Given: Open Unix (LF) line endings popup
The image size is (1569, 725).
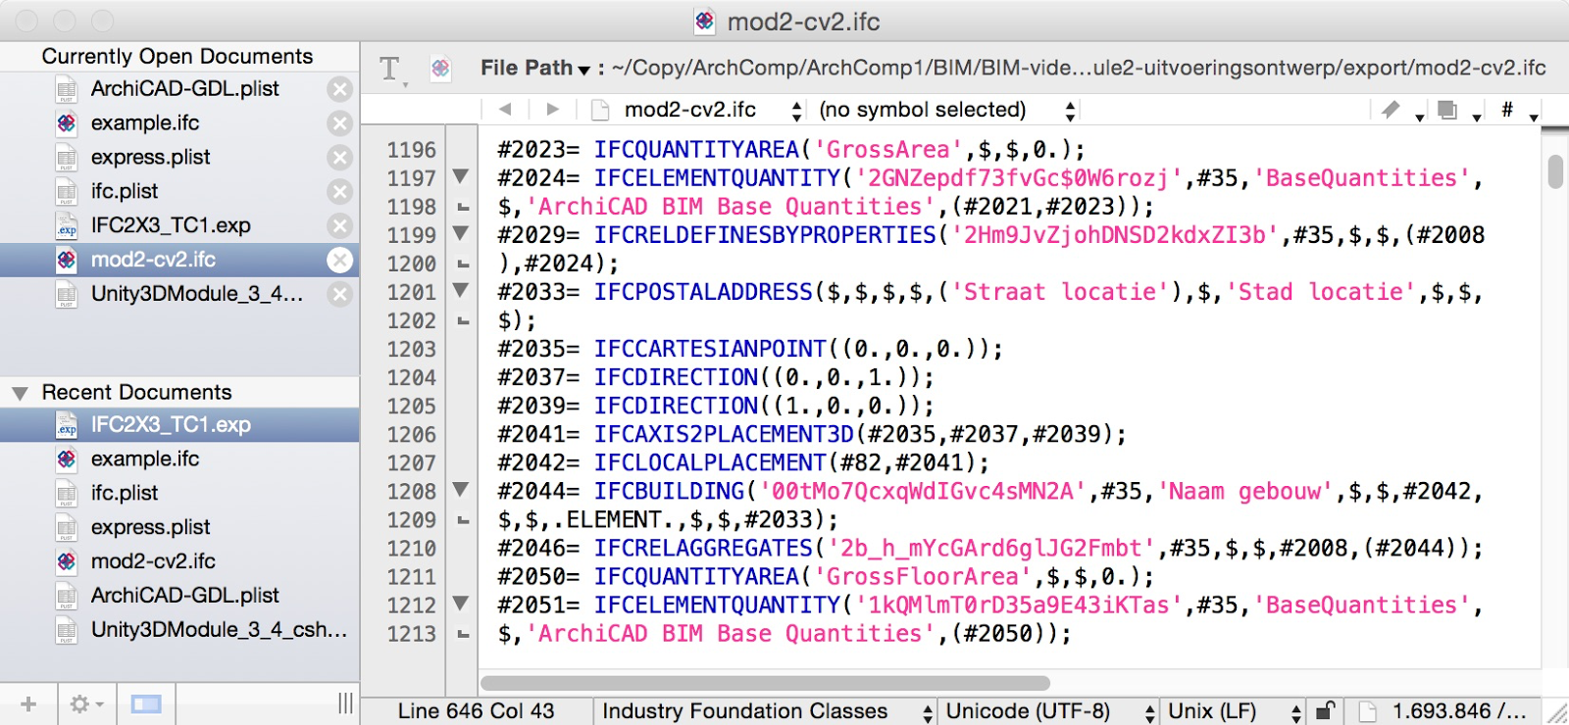Looking at the screenshot, I should (x=1234, y=711).
